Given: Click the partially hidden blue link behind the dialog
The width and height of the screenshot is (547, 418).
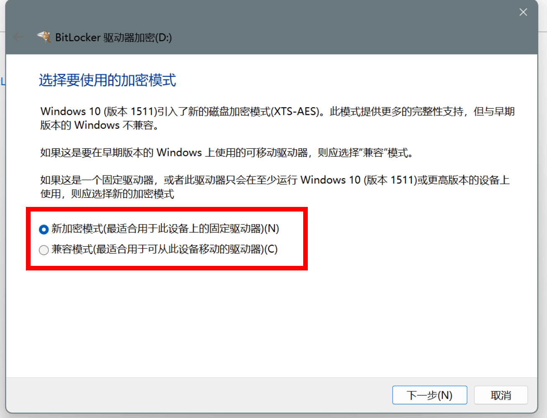Looking at the screenshot, I should click(x=3, y=81).
